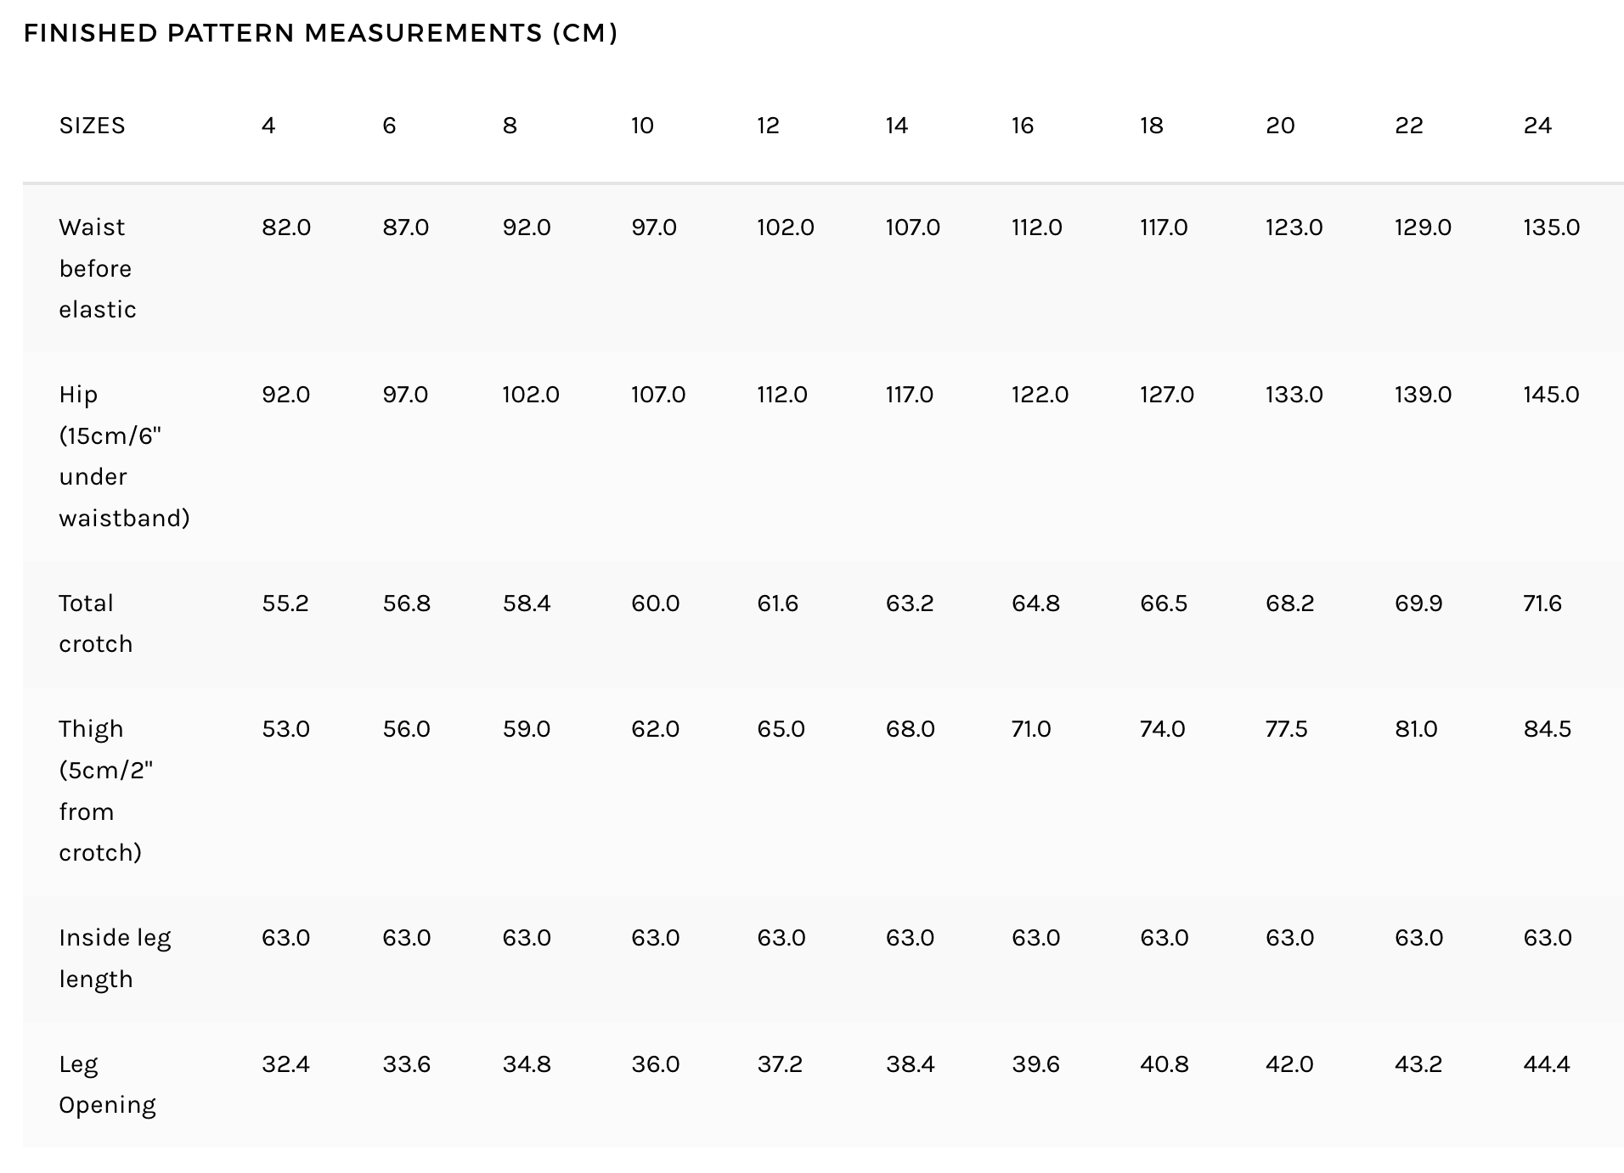1624x1173 pixels.
Task: Click waist value 82.0 for size 4
Action: click(x=286, y=227)
